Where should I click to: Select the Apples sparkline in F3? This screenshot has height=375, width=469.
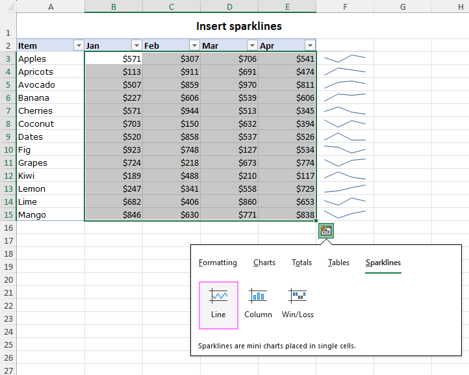pyautogui.click(x=345, y=58)
